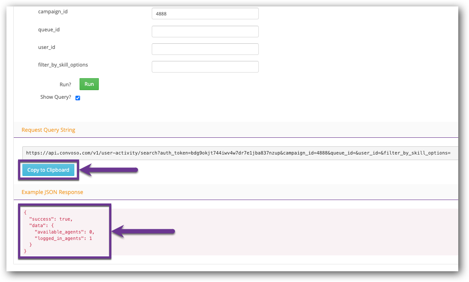Click the queue_id field label
The width and height of the screenshot is (469, 282).
[49, 30]
